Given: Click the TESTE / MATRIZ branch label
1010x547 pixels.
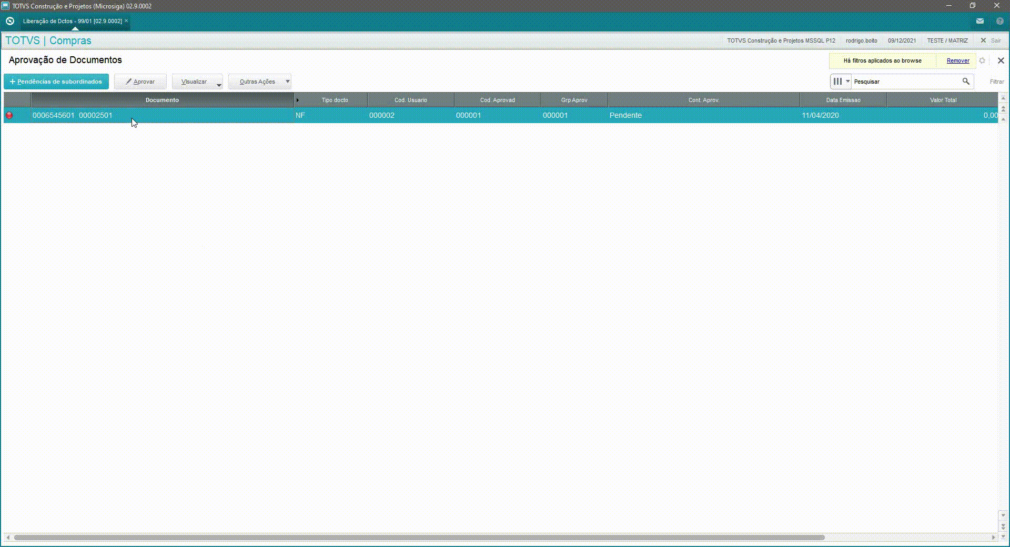Looking at the screenshot, I should click(x=947, y=40).
